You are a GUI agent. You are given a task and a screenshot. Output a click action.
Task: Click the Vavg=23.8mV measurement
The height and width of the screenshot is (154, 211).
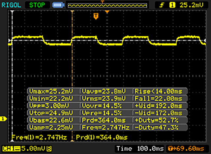(104, 91)
